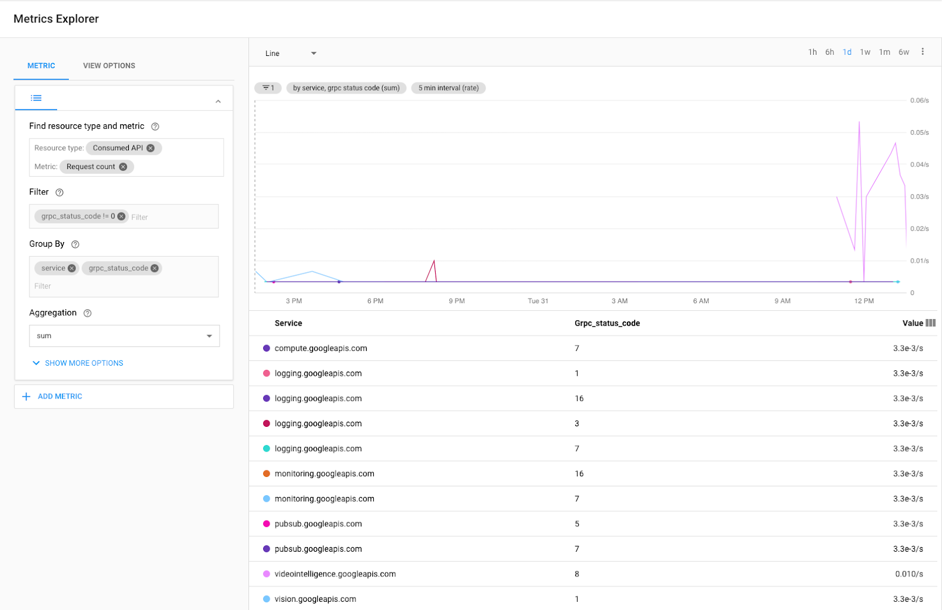Click the three-dot chart options menu icon
The height and width of the screenshot is (610, 942).
(923, 52)
